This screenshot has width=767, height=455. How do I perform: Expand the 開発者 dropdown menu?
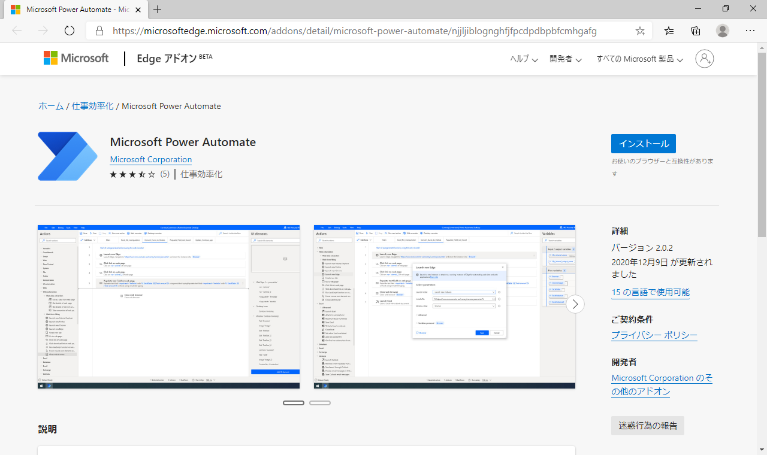pyautogui.click(x=565, y=59)
